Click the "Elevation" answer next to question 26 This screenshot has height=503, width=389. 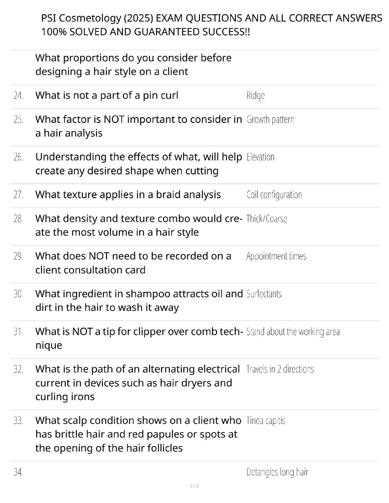point(260,157)
